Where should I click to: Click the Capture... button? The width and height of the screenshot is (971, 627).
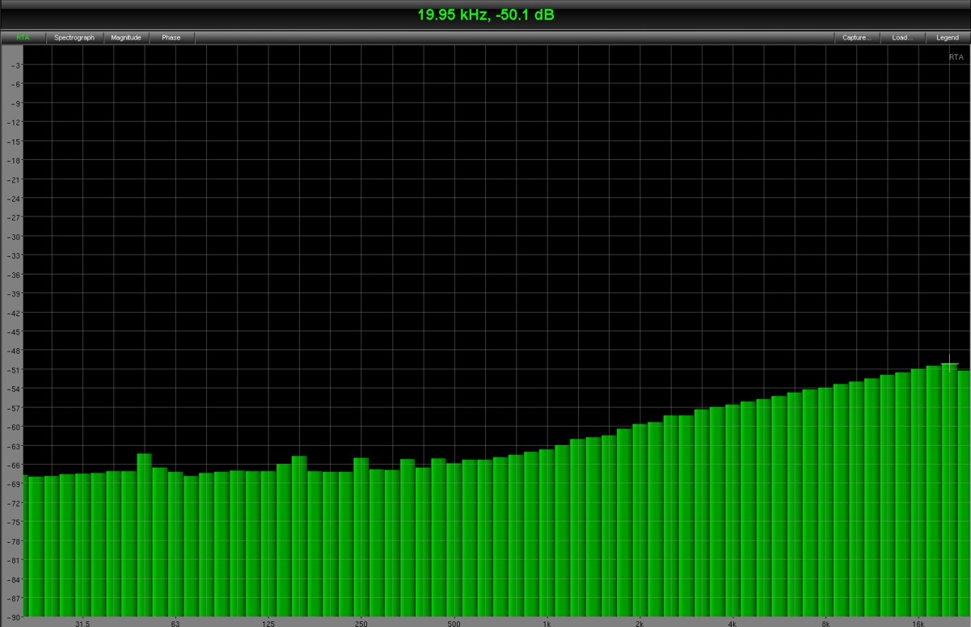(x=856, y=37)
